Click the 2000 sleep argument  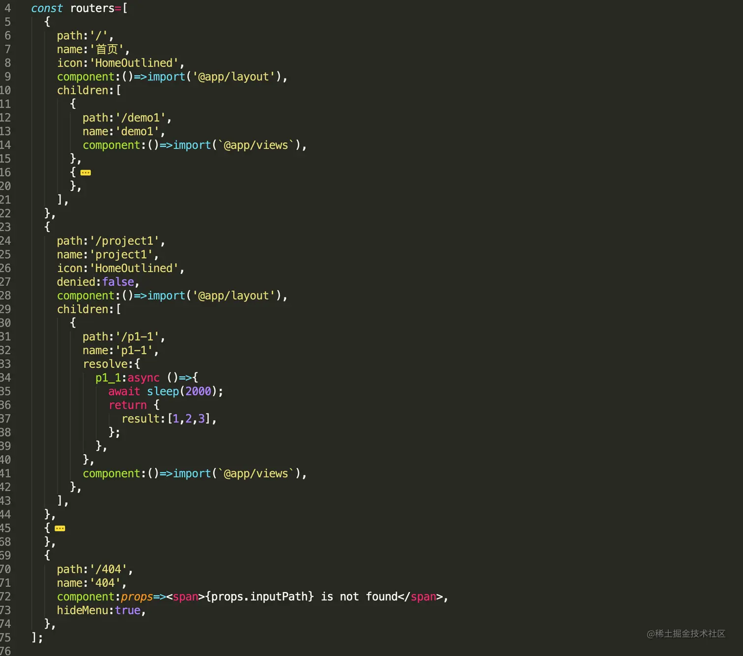point(198,391)
